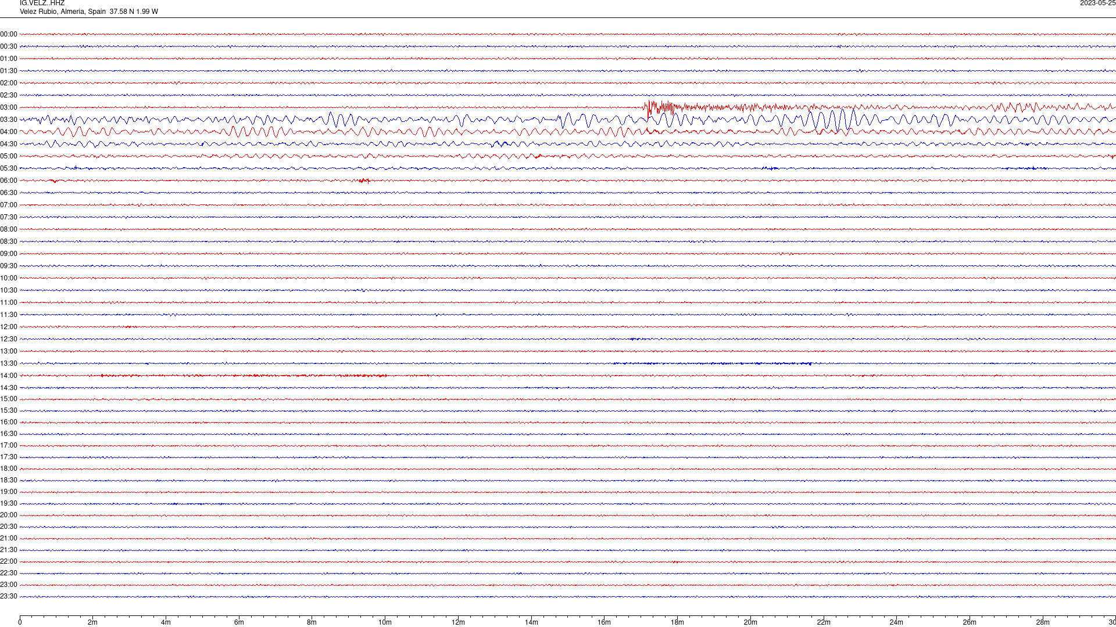Select the 02:30 time row label
1116x627 pixels.
tap(9, 95)
